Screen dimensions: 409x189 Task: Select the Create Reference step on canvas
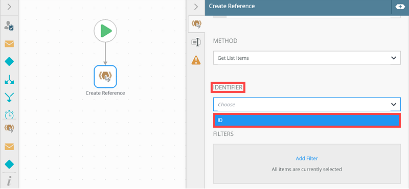pyautogui.click(x=105, y=77)
